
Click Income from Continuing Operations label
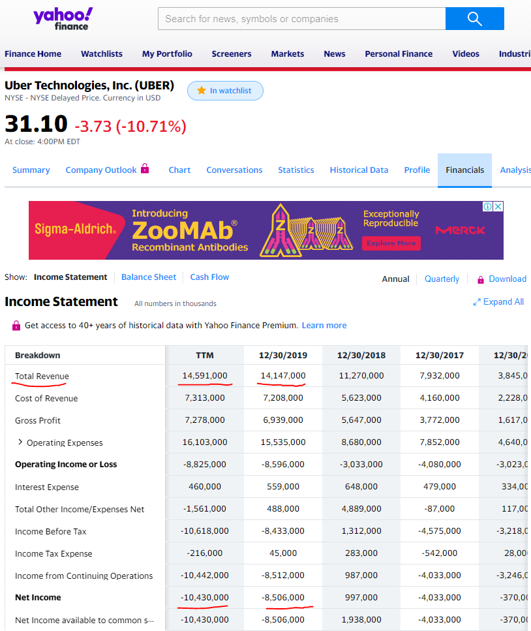click(x=83, y=576)
